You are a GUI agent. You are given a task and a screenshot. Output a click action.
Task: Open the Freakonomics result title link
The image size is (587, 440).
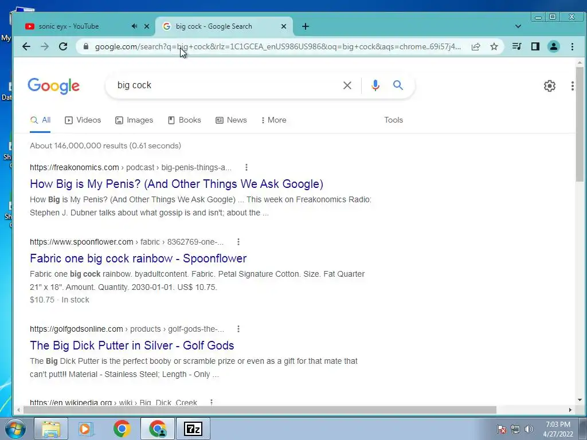coord(177,184)
